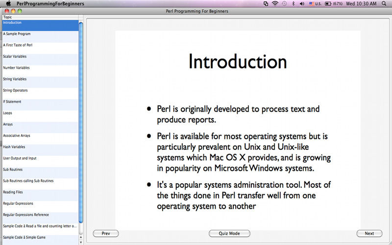Select the Scalar Variables topic
Screen dimensions: 392x245
pos(40,59)
